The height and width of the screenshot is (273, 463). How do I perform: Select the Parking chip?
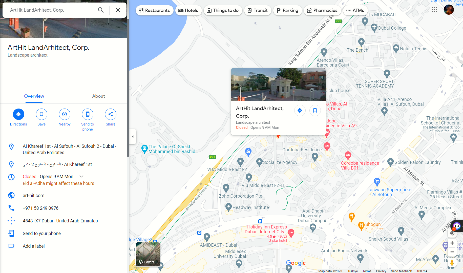pos(287,10)
